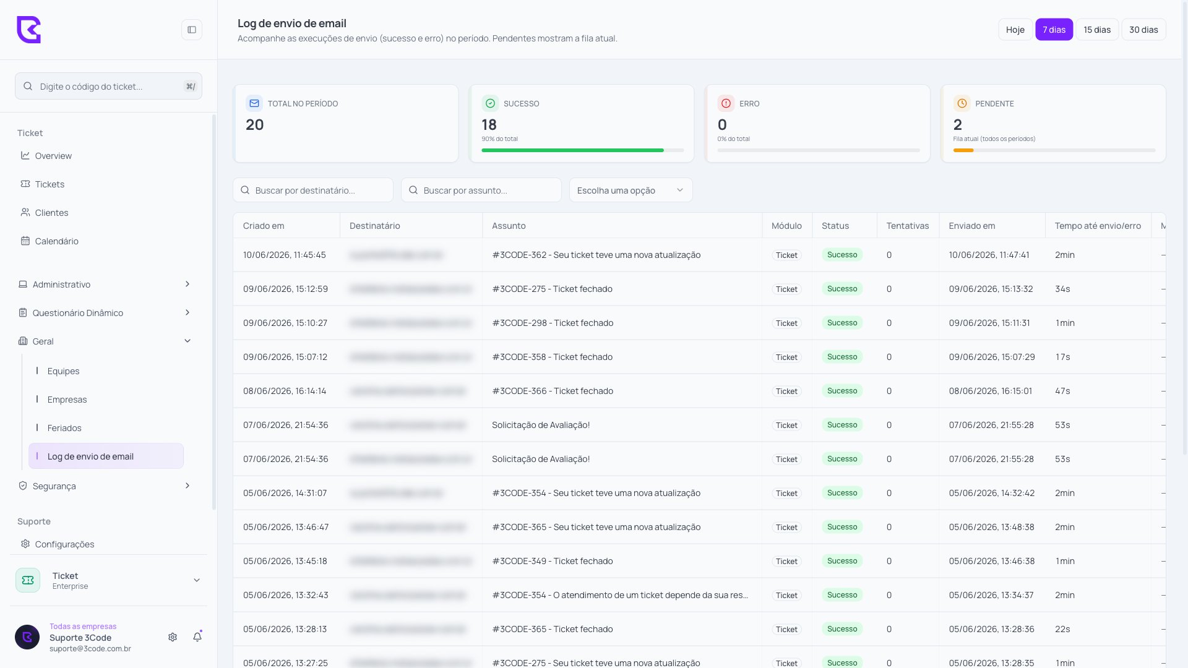Click the envelope icon in Total no período card

coord(254,103)
